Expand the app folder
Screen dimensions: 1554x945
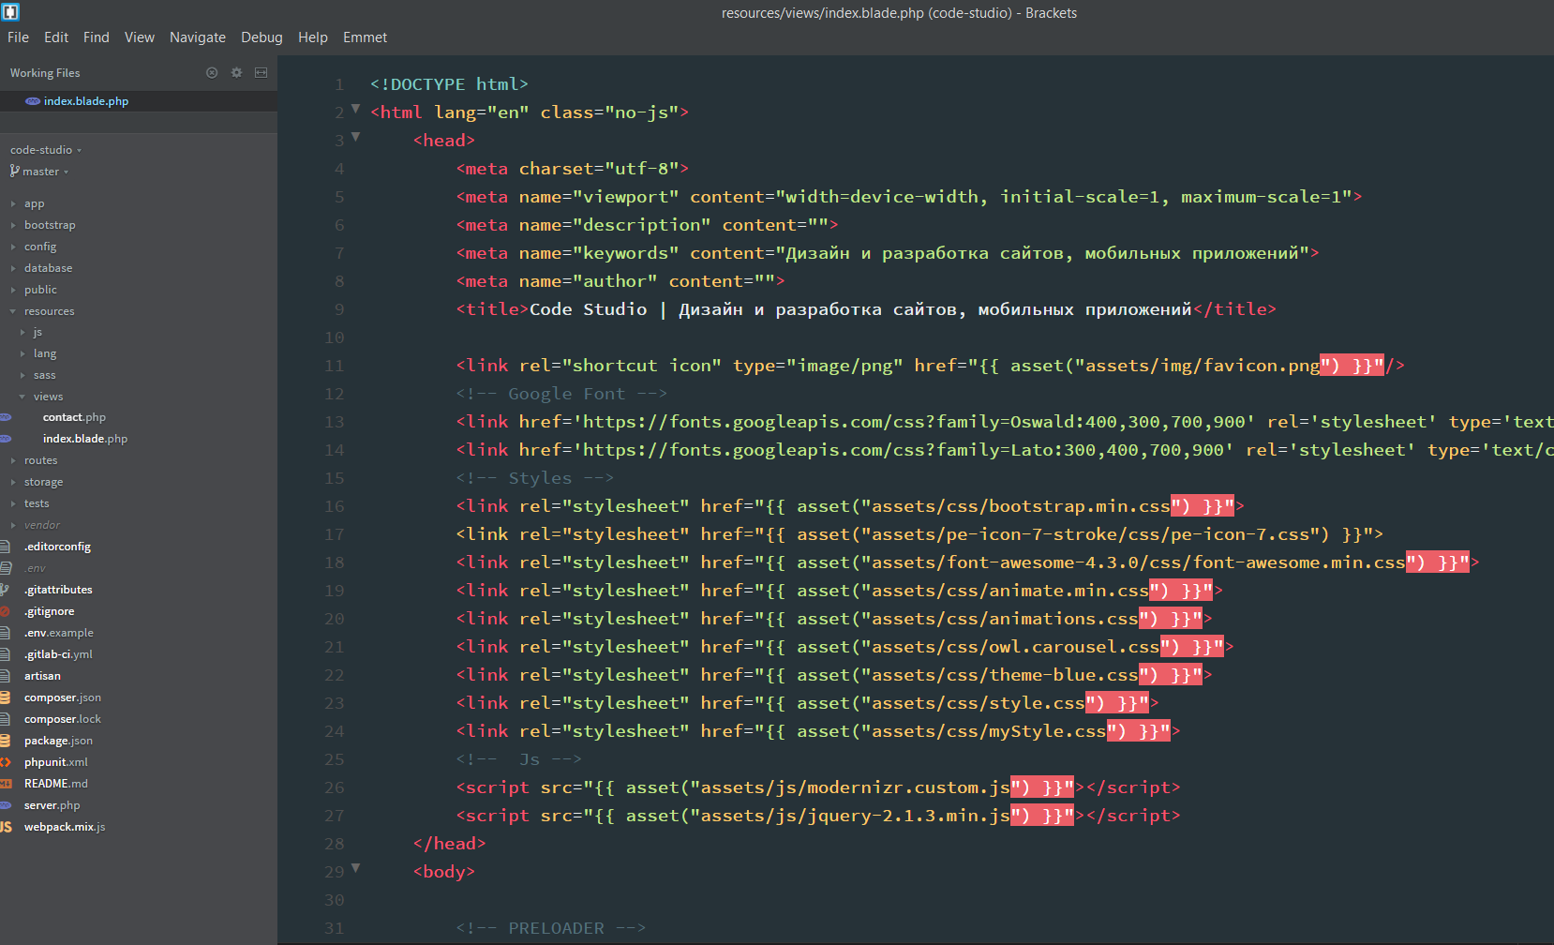(11, 202)
